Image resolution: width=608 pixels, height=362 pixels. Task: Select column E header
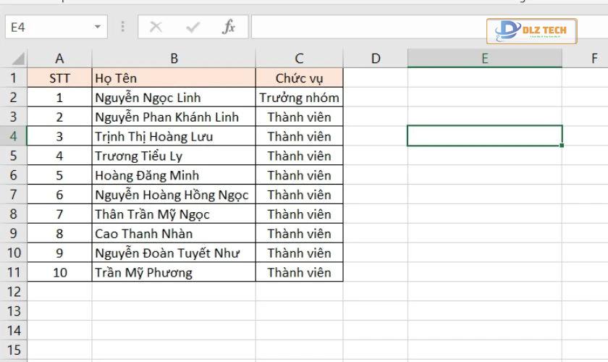click(x=485, y=59)
